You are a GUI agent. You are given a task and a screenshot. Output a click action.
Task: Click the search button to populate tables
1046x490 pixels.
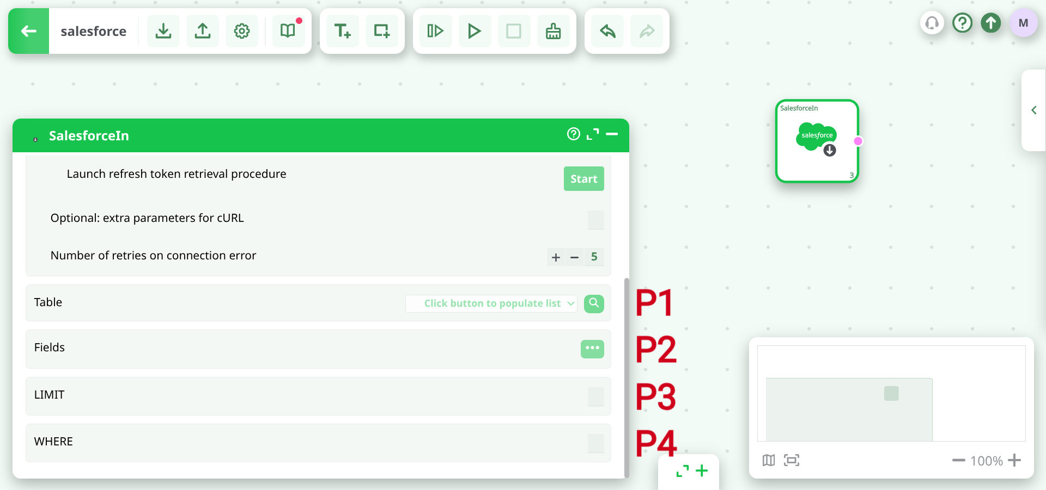pos(594,303)
